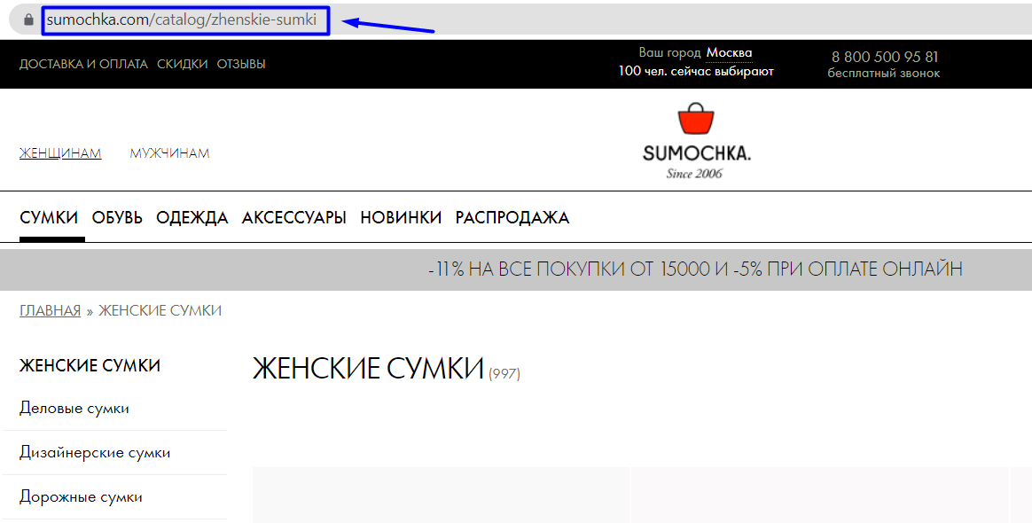Viewport: 1032px width, 523px height.
Task: Open Деловые сумки category
Action: (74, 409)
